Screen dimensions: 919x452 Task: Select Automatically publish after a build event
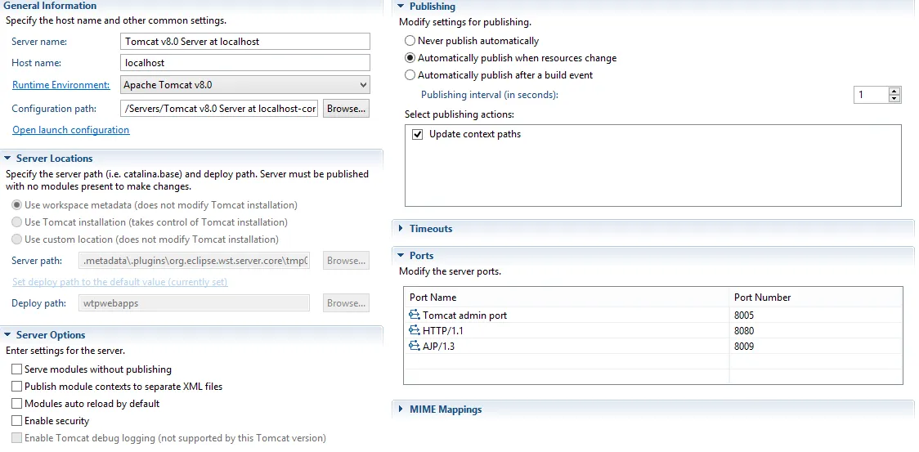[x=410, y=75]
